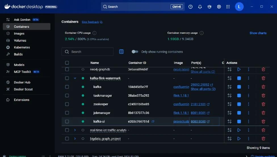Stop the jobmanager container
The width and height of the screenshot is (277, 157).
pyautogui.click(x=239, y=113)
